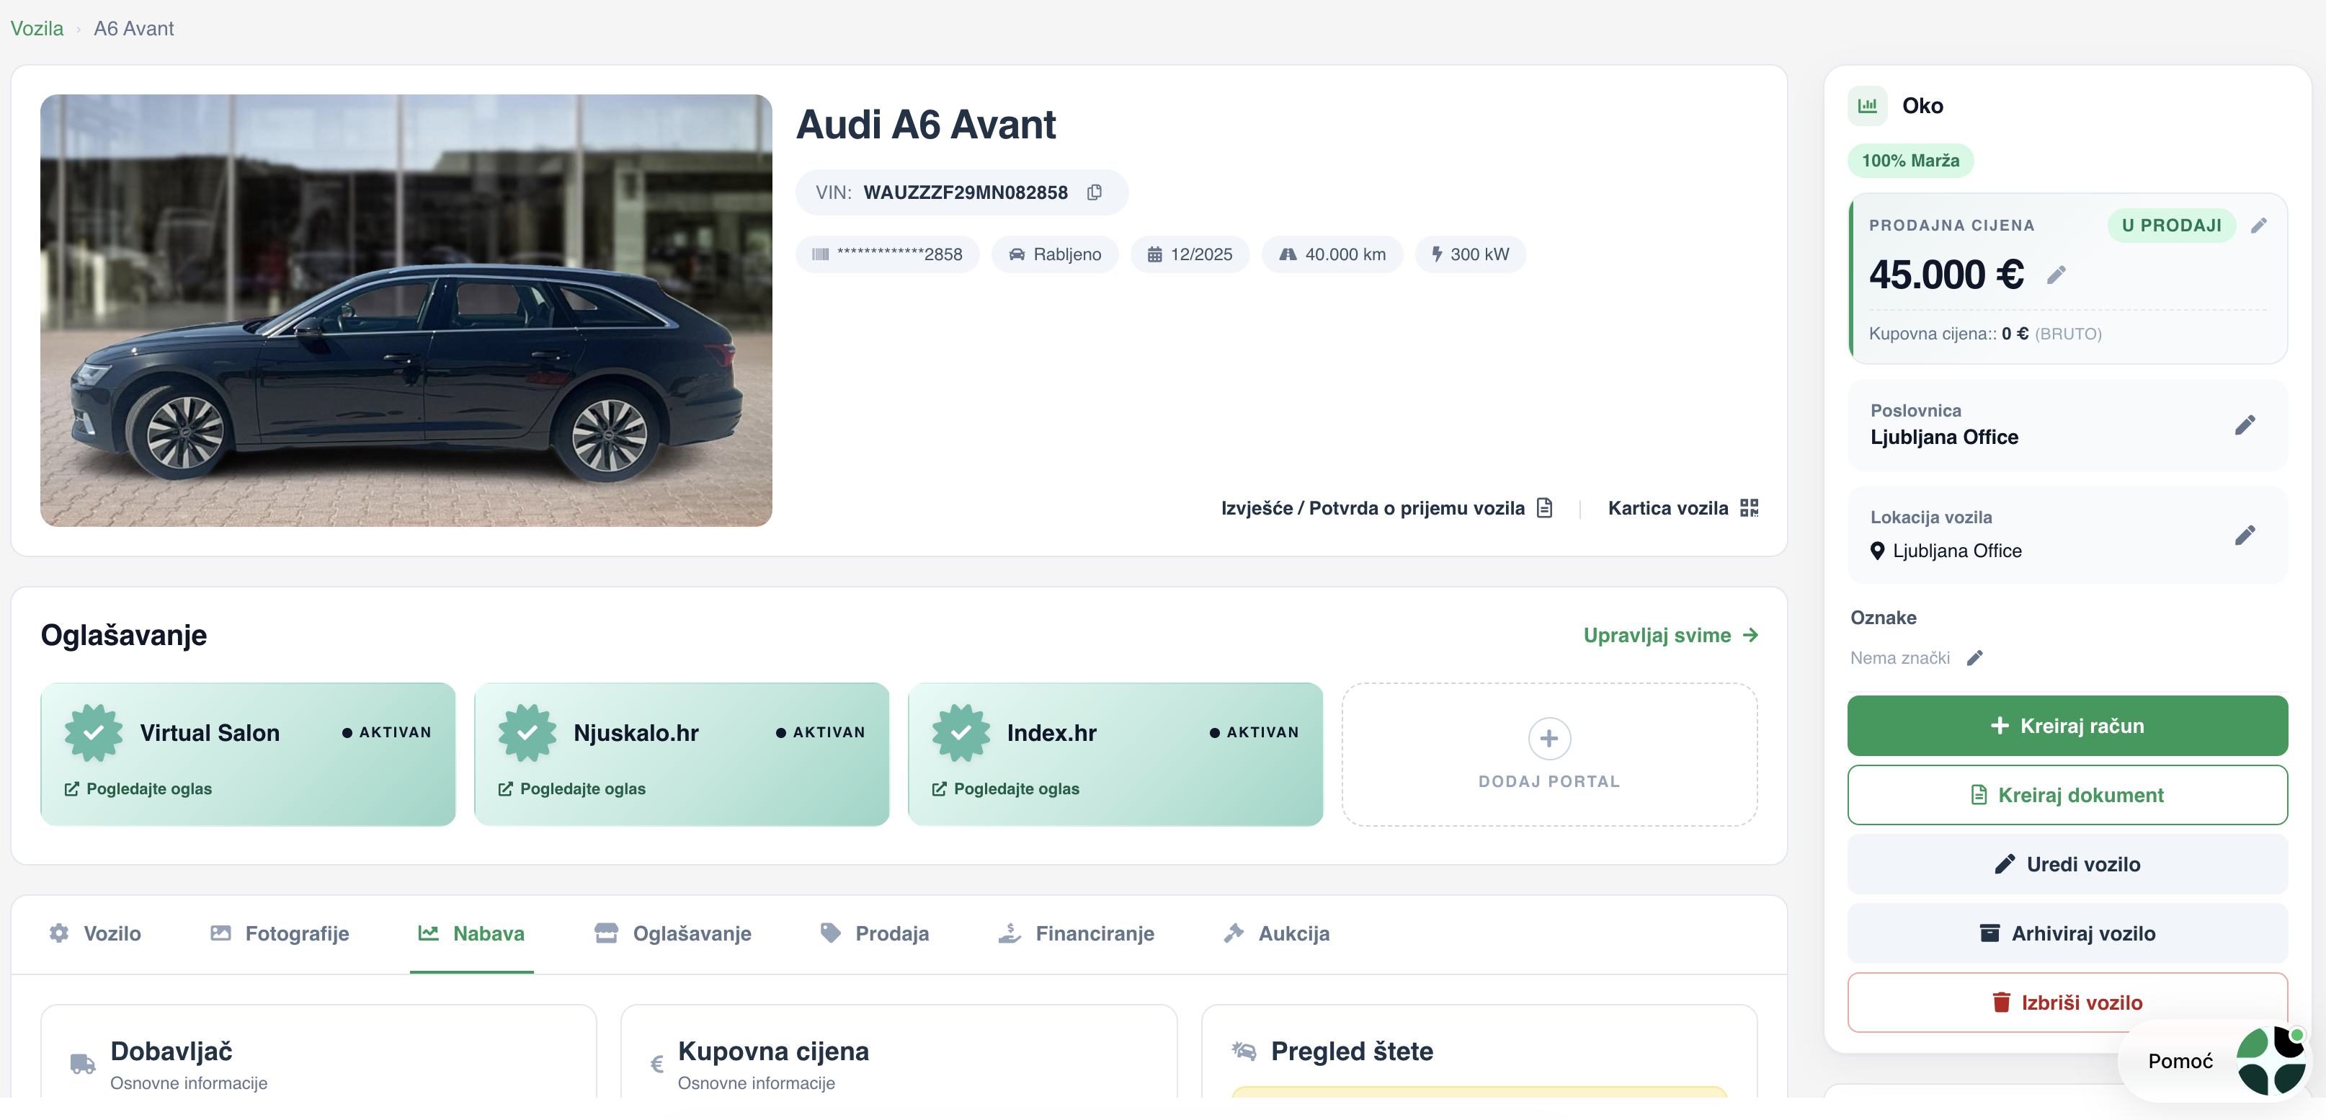Edit tags pencil next to Nema znački

(x=1975, y=657)
